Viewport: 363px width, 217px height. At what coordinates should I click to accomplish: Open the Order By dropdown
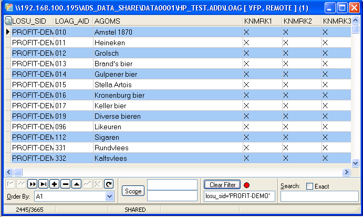[109, 197]
